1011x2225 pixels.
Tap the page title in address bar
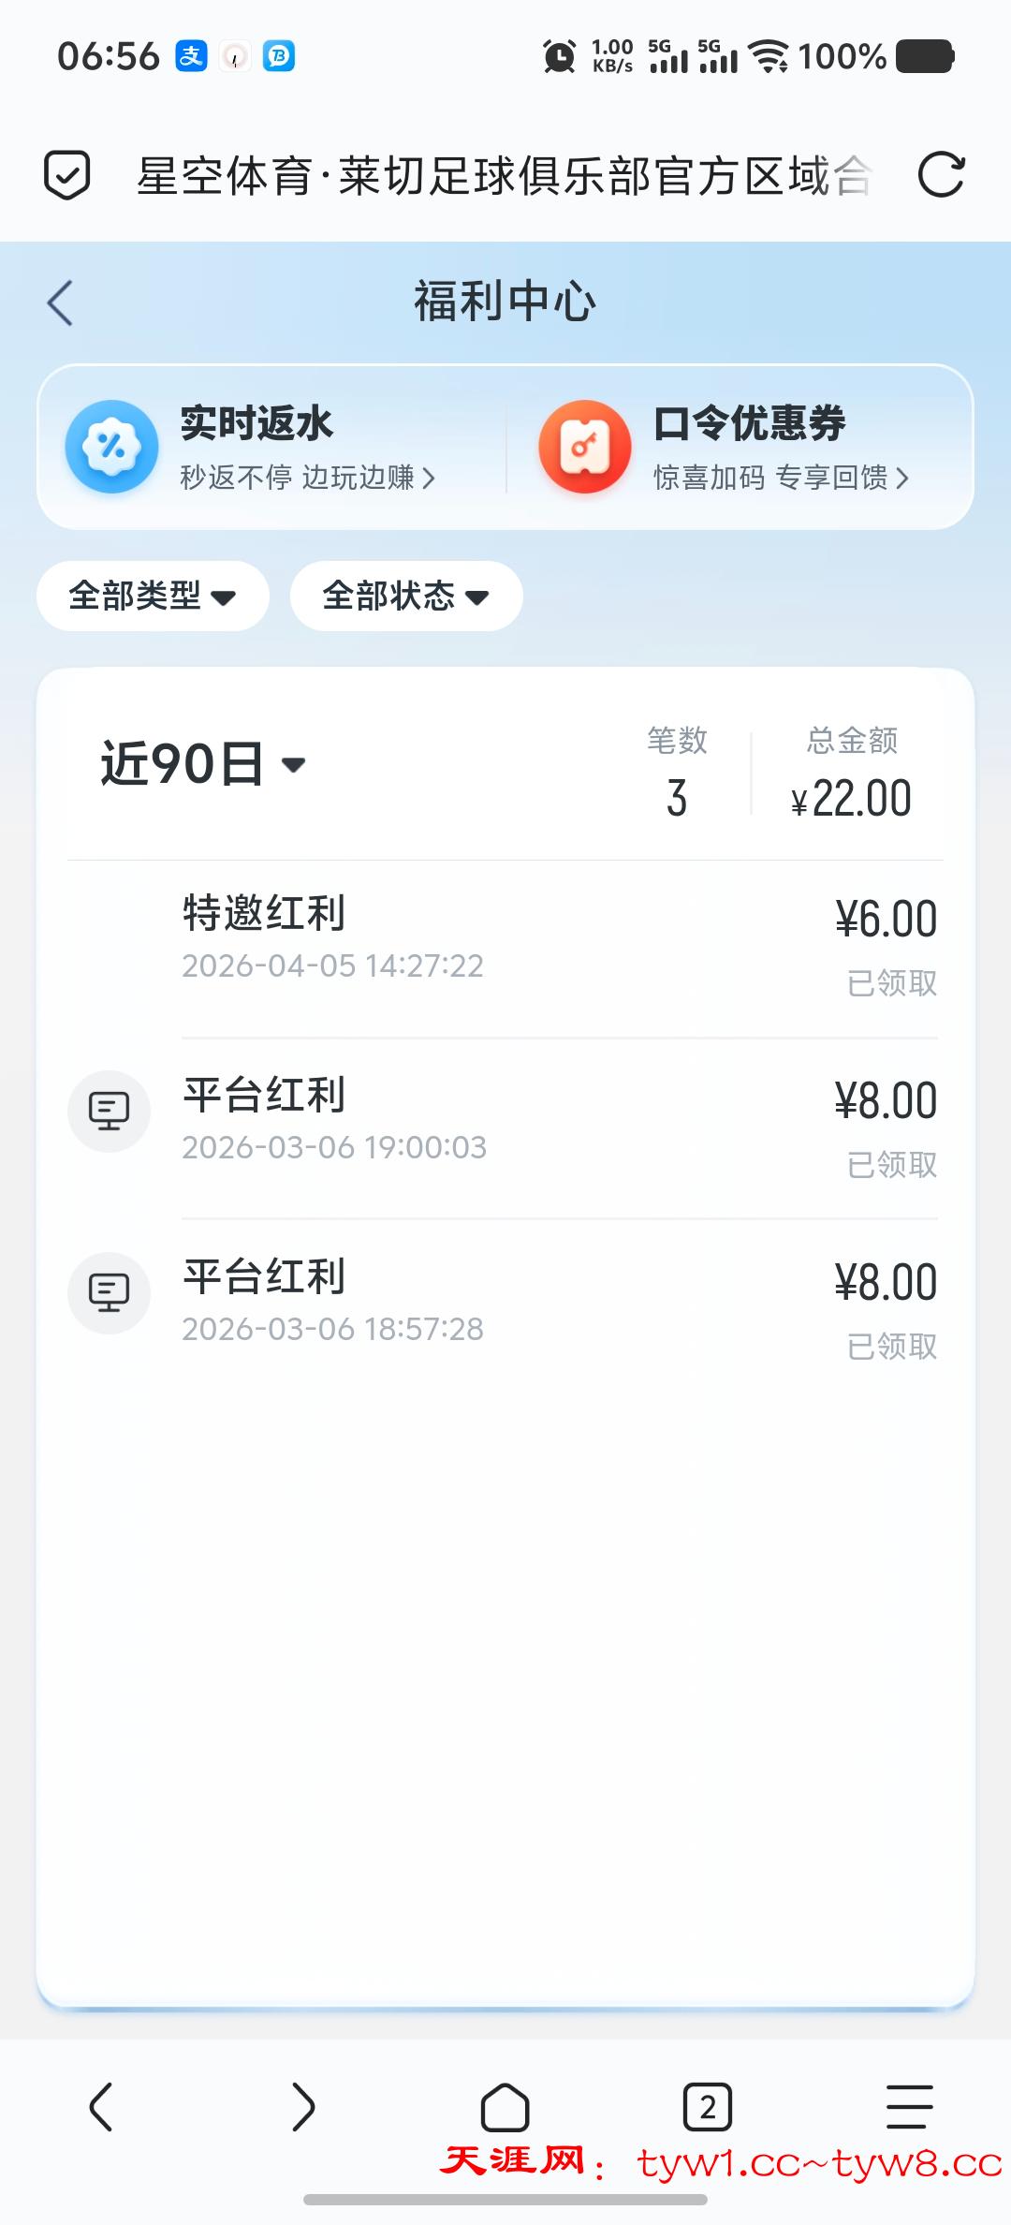coord(504,175)
